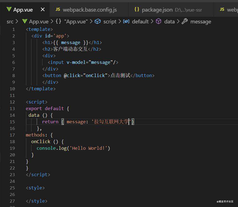Select the App.vue tab
The width and height of the screenshot is (238, 207).
[x=25, y=10]
